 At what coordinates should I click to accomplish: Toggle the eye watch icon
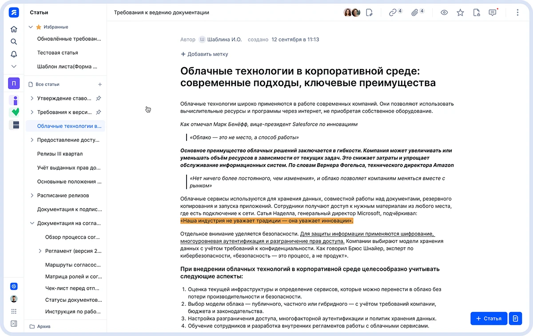[x=444, y=12]
